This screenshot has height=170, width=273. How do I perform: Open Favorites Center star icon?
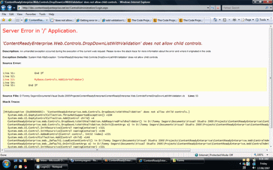tap(4, 20)
